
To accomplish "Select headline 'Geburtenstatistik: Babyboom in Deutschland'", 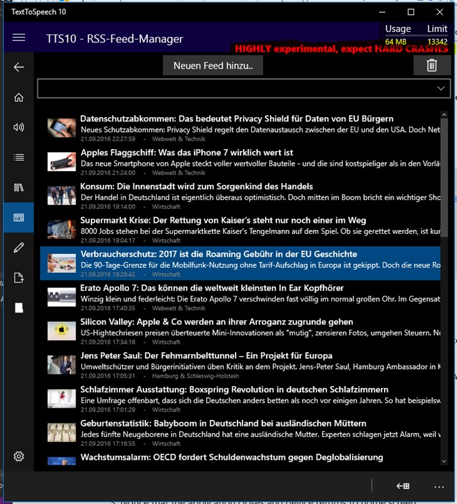I will click(x=223, y=423).
